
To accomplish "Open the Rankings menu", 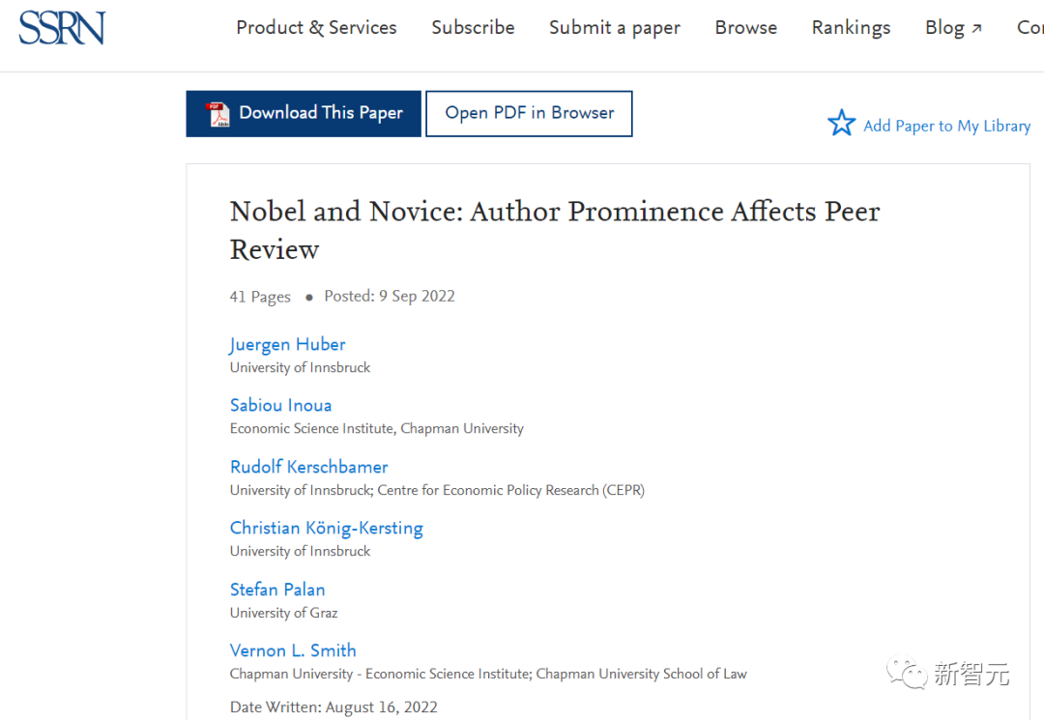I will click(x=851, y=28).
